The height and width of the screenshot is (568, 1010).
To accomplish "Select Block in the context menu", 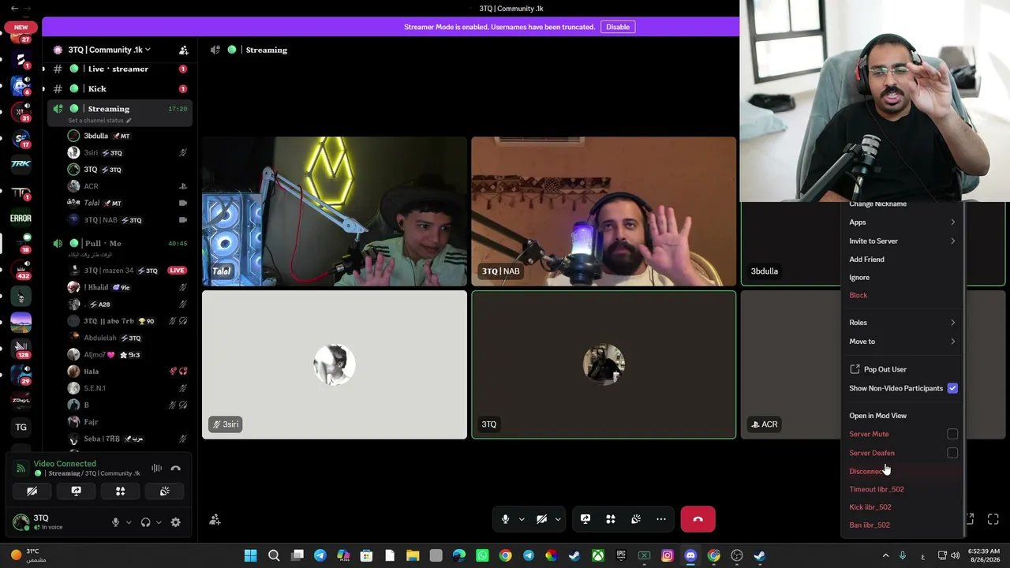I will [903, 295].
